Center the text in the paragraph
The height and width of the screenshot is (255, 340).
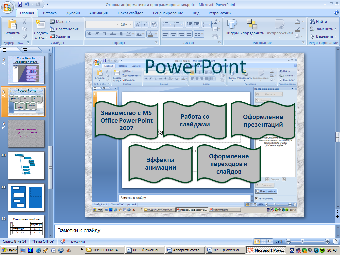pyautogui.click(x=173, y=34)
